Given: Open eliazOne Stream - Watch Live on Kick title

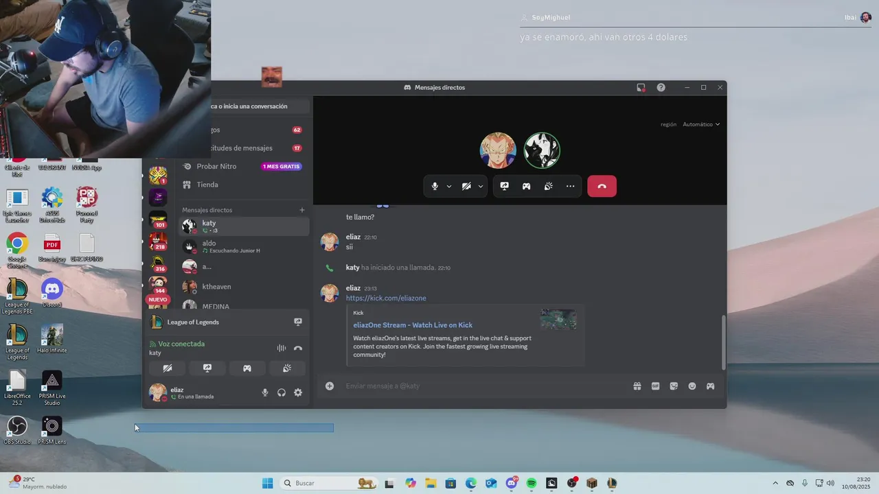Looking at the screenshot, I should [x=413, y=325].
